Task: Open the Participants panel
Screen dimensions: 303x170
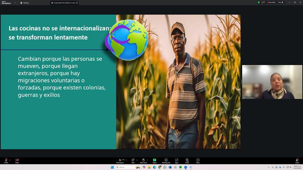Action: point(120,161)
